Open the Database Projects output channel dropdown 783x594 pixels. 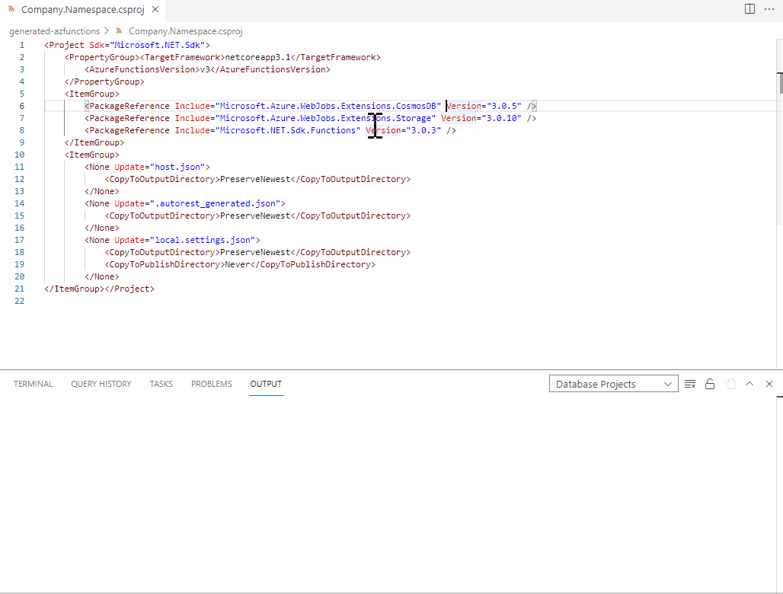[x=614, y=384]
